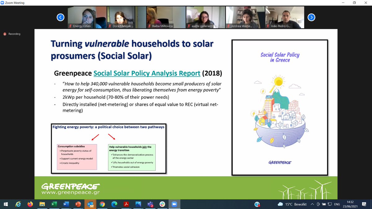
Task: Open Microsoft Teams from taskbar
Action: (150, 204)
